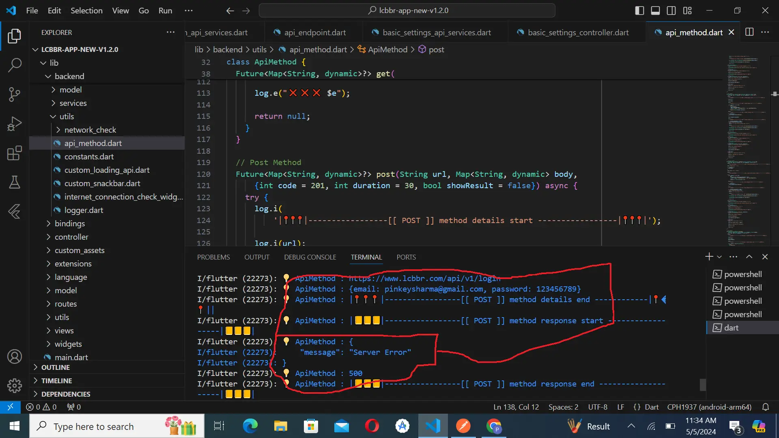Open the Extensions view

15,153
